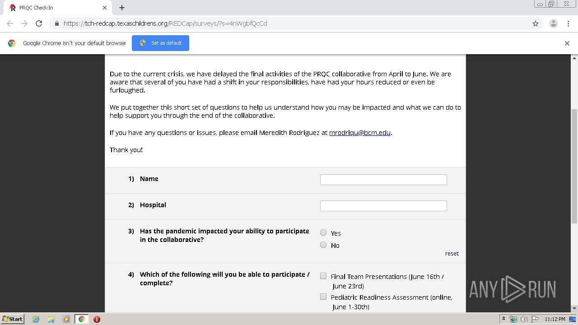Select No for pandemic impact question
Image resolution: width=578 pixels, height=325 pixels.
323,245
